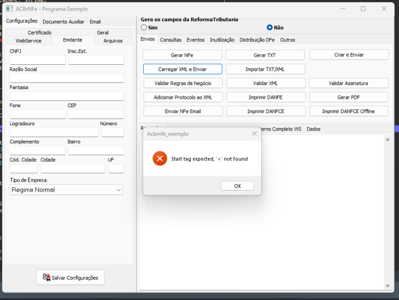Select the Envios tab
The width and height of the screenshot is (399, 300).
[147, 39]
